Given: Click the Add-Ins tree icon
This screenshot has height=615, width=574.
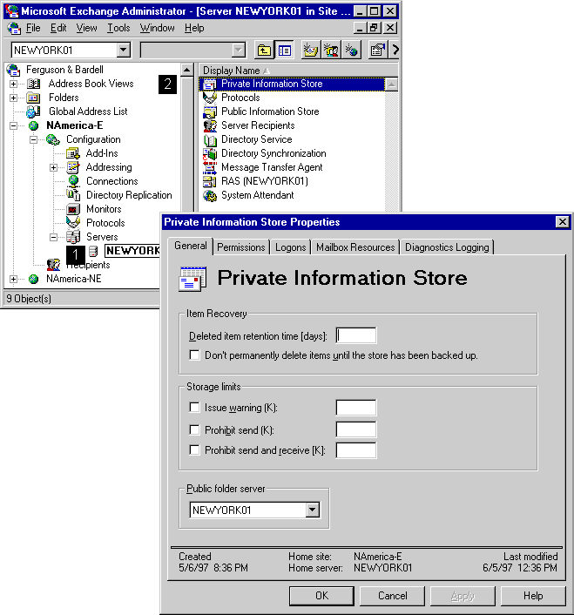Looking at the screenshot, I should (73, 153).
